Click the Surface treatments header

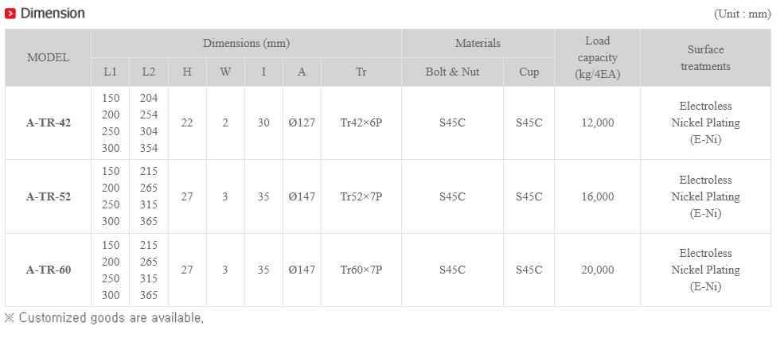coord(705,57)
